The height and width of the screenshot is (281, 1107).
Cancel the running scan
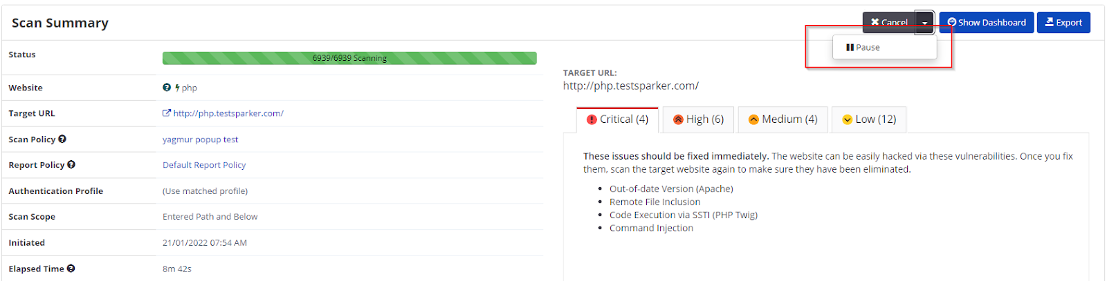coord(889,23)
